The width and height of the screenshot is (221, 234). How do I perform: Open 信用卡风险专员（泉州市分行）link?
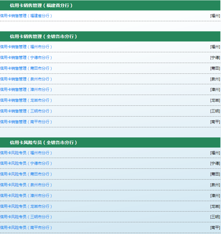click(x=26, y=185)
